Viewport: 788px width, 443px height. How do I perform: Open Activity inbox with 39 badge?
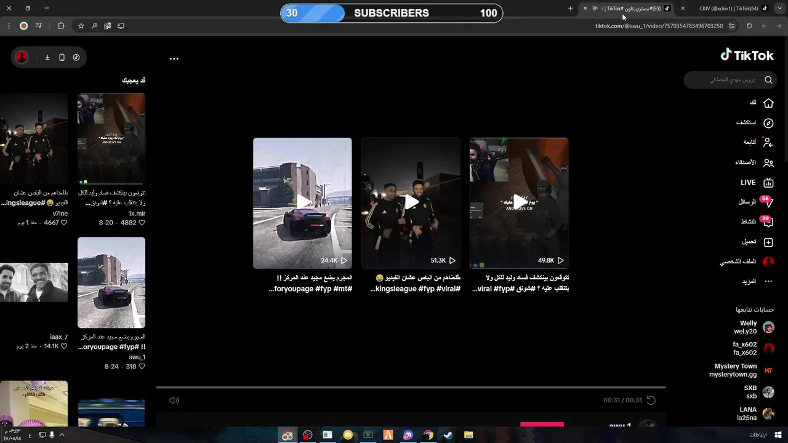[x=757, y=221]
